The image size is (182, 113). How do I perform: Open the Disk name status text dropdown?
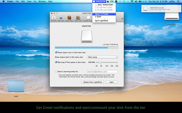[x=103, y=57]
